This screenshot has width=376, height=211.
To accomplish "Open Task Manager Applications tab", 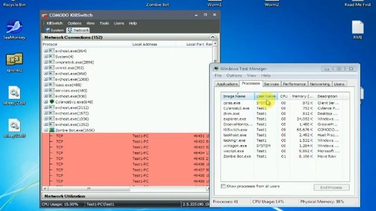I will click(x=227, y=84).
